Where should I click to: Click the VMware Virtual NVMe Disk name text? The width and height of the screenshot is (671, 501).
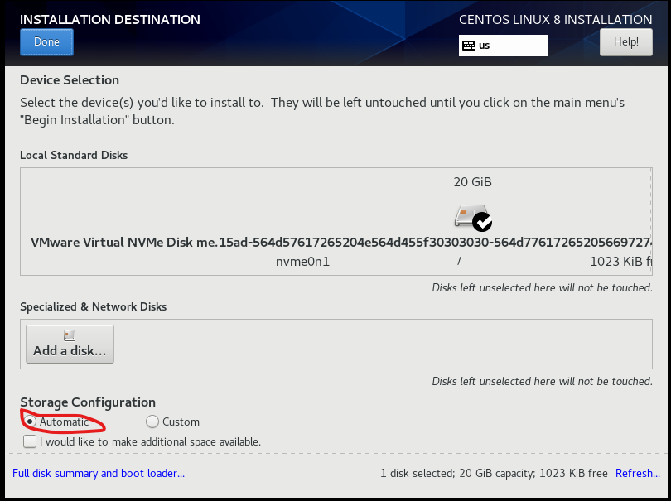[x=341, y=242]
